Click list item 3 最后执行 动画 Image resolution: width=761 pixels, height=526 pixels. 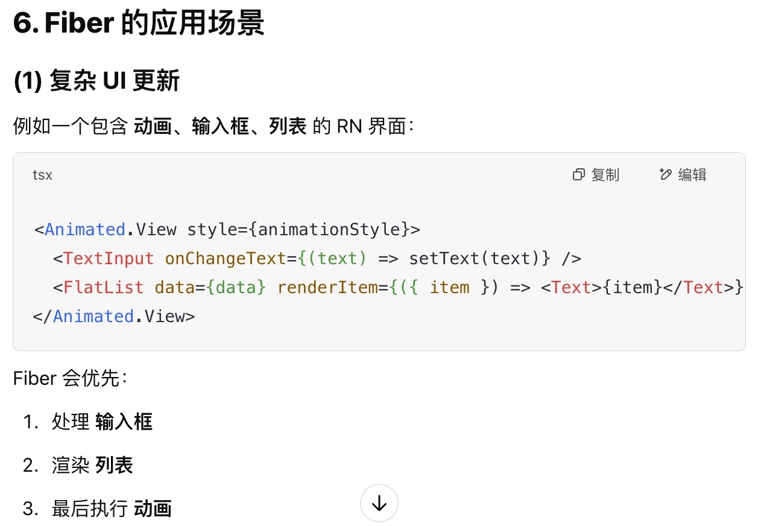[x=97, y=509]
